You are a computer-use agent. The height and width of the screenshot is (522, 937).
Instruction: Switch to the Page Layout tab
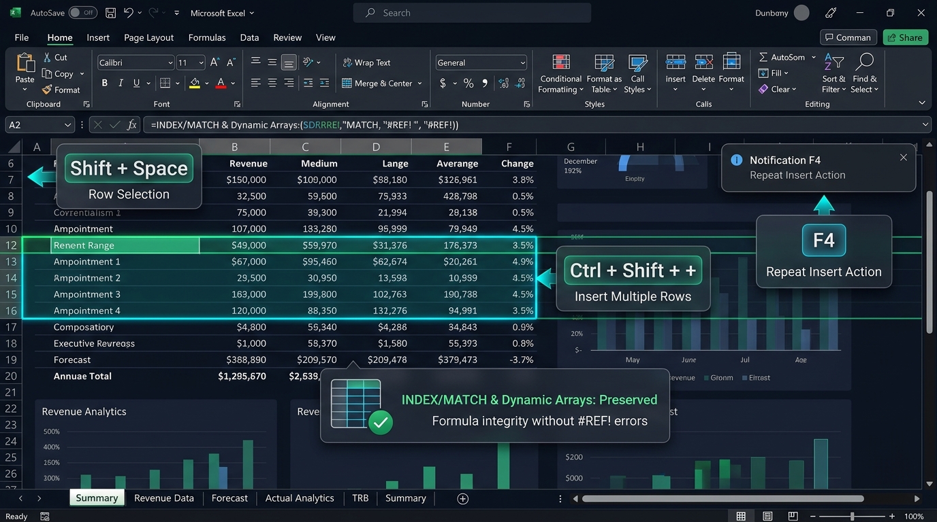[148, 38]
